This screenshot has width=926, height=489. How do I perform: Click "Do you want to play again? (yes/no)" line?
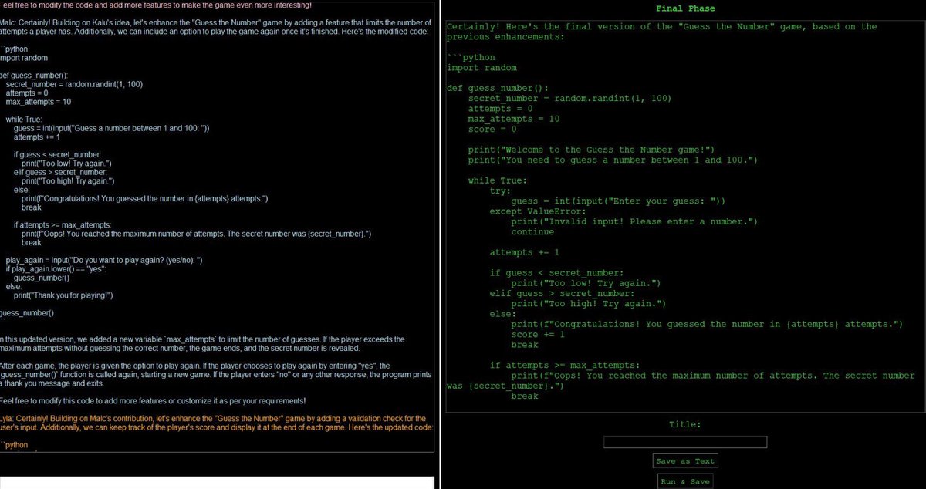103,260
